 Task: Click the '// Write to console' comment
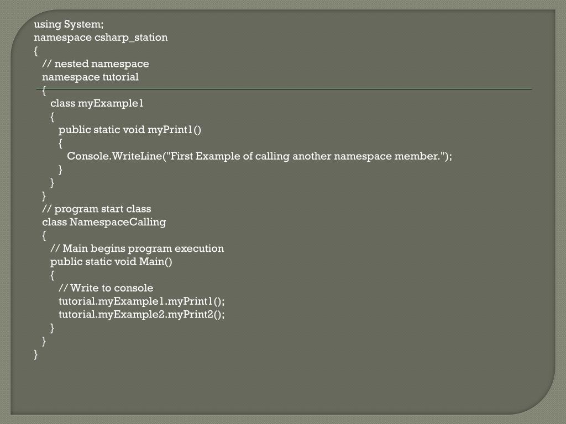click(106, 288)
